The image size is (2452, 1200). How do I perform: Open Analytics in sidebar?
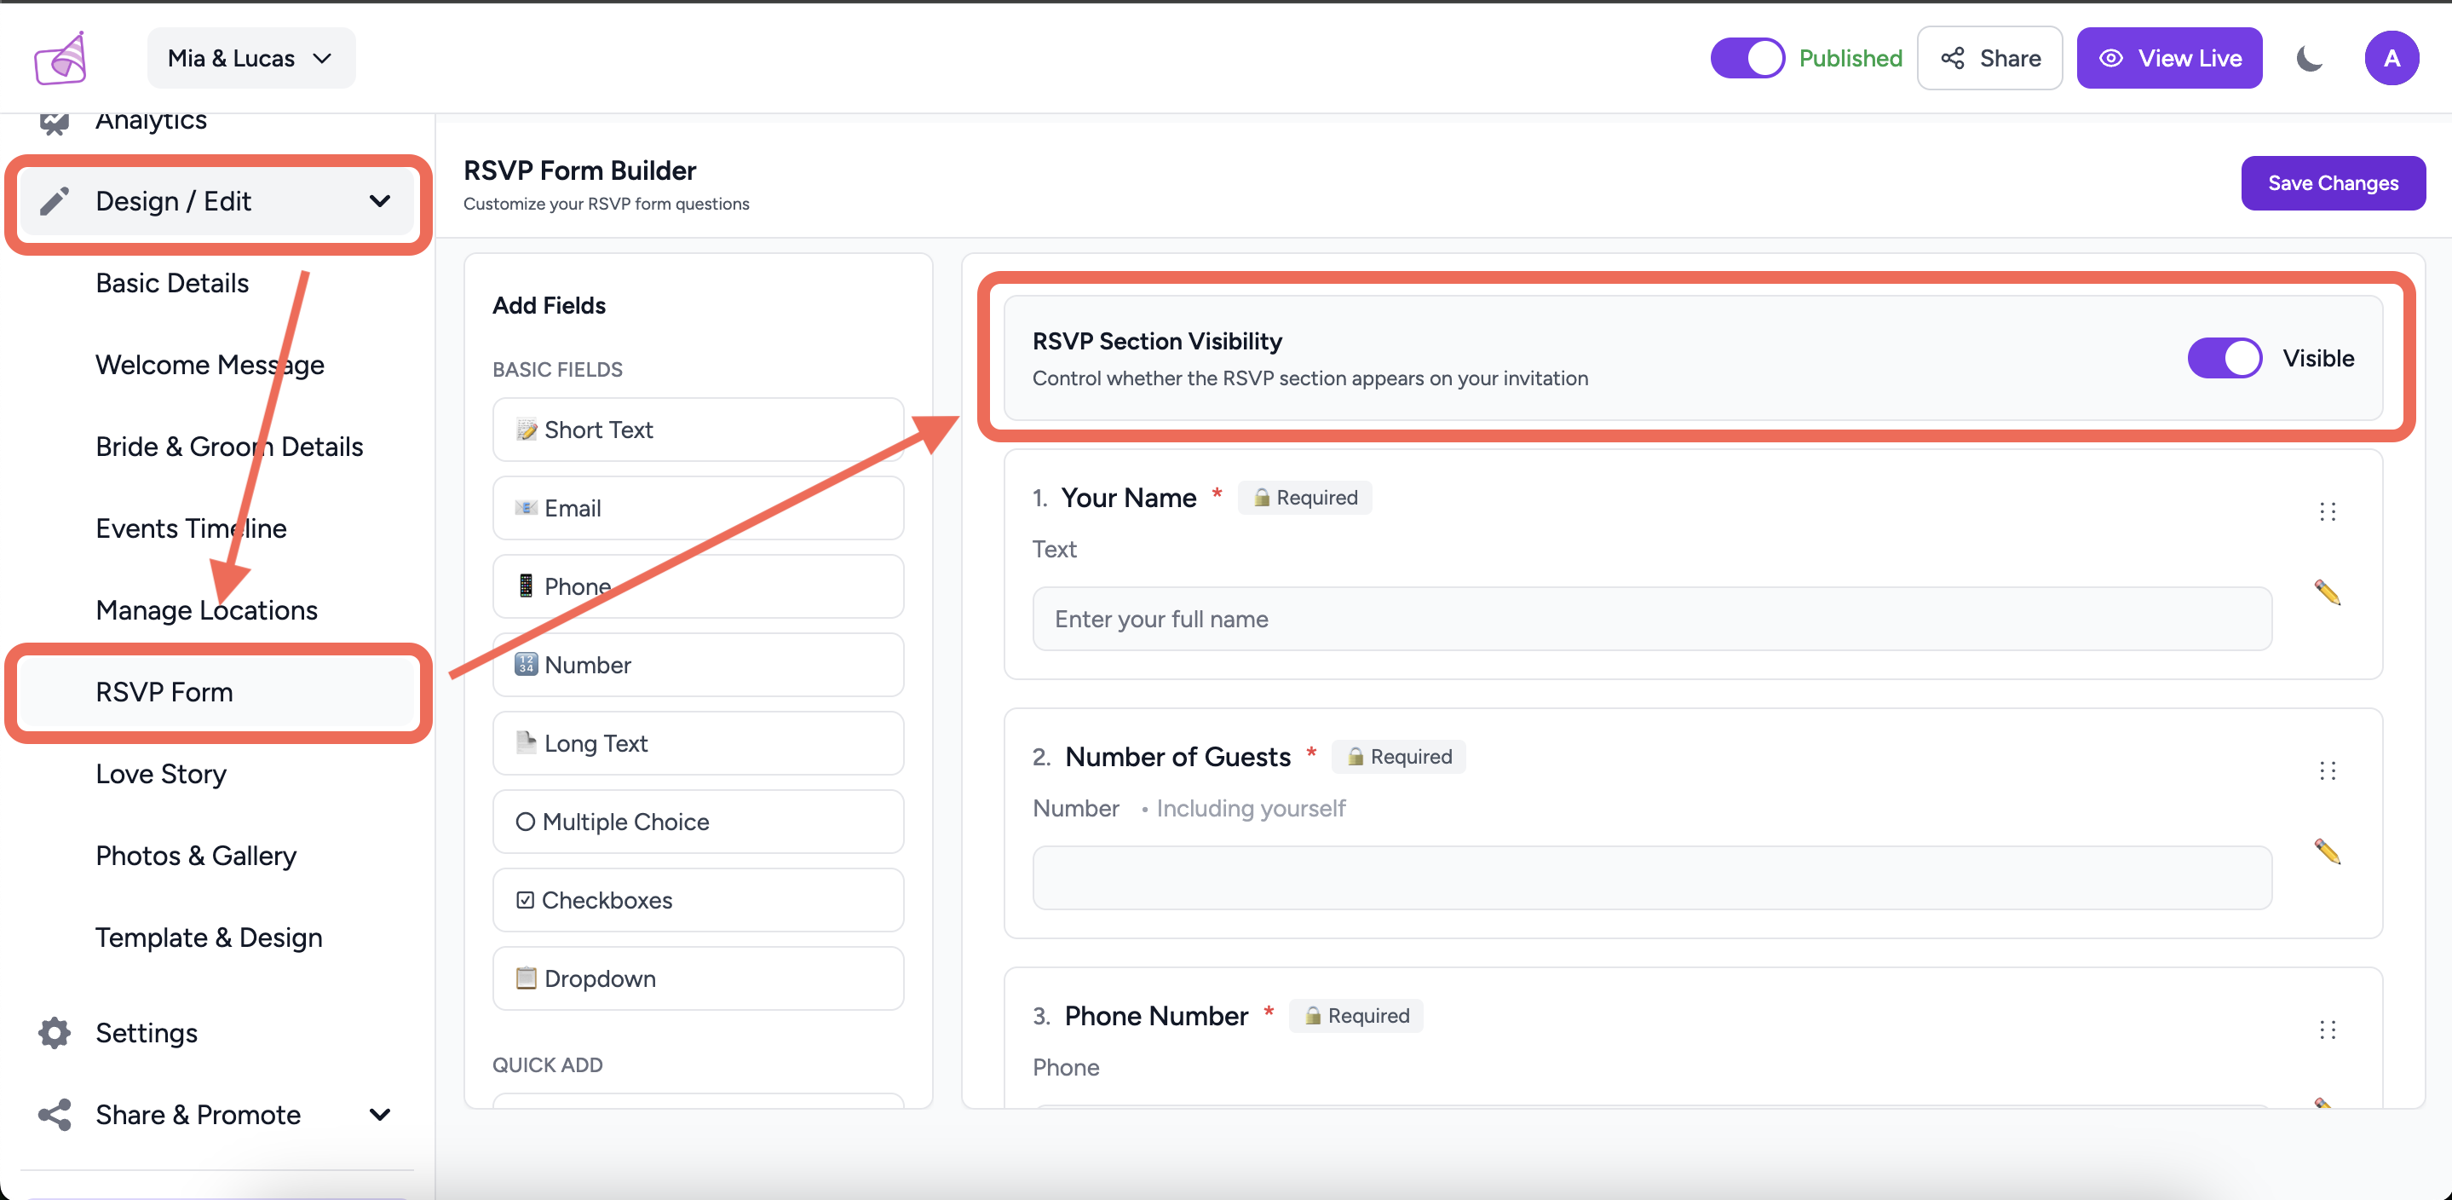(151, 121)
